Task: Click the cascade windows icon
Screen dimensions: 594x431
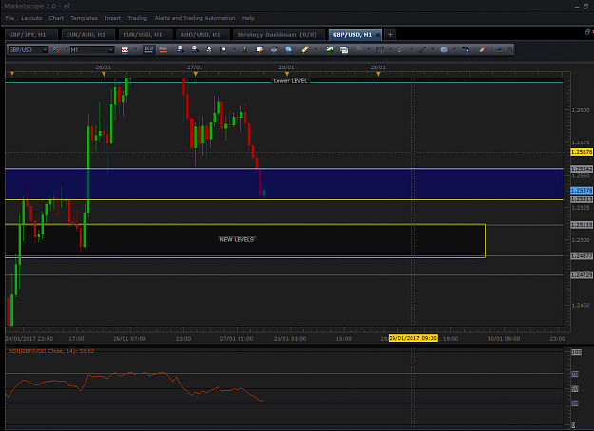Action: click(344, 50)
